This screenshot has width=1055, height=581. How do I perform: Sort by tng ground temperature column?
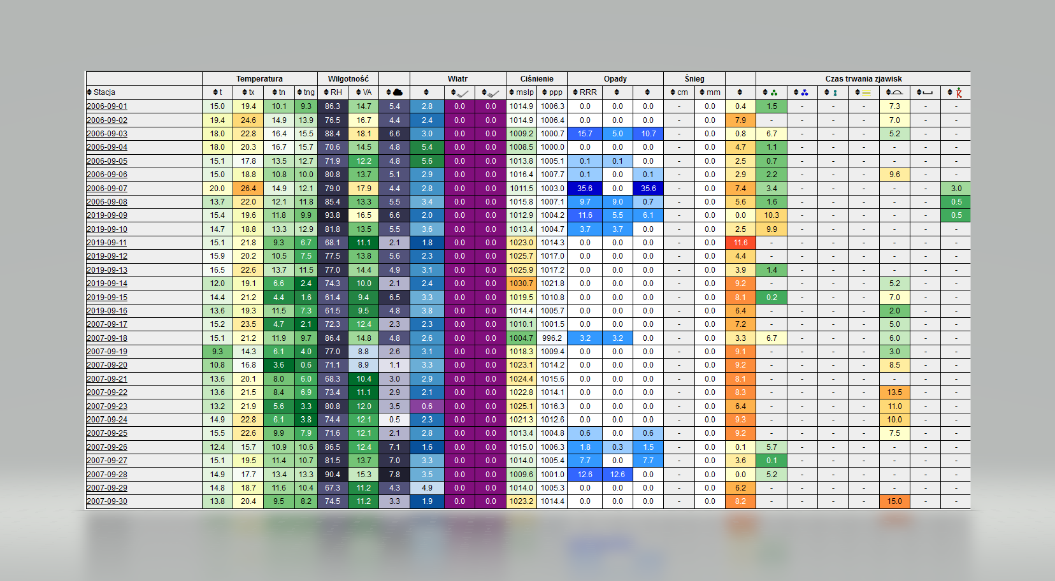306,92
